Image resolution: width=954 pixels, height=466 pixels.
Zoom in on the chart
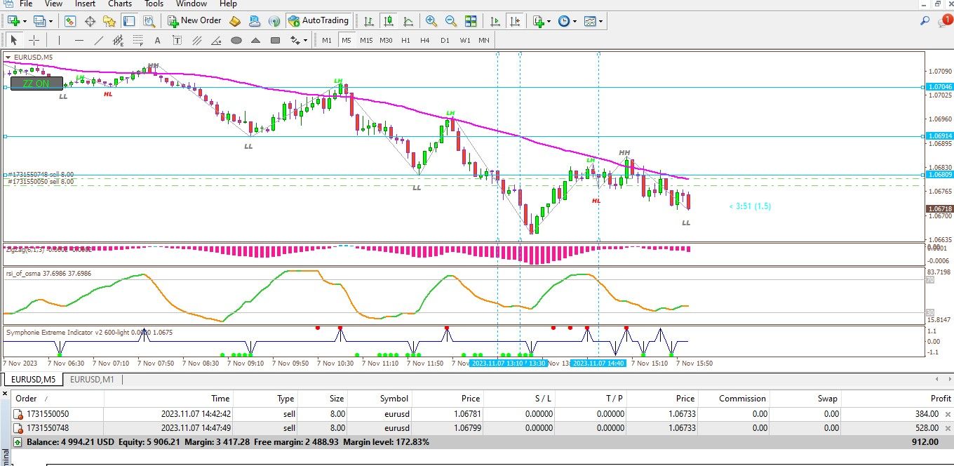coord(431,21)
